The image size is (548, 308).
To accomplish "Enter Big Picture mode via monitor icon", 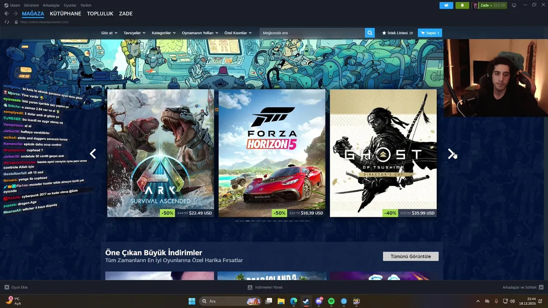I will tap(514, 6).
